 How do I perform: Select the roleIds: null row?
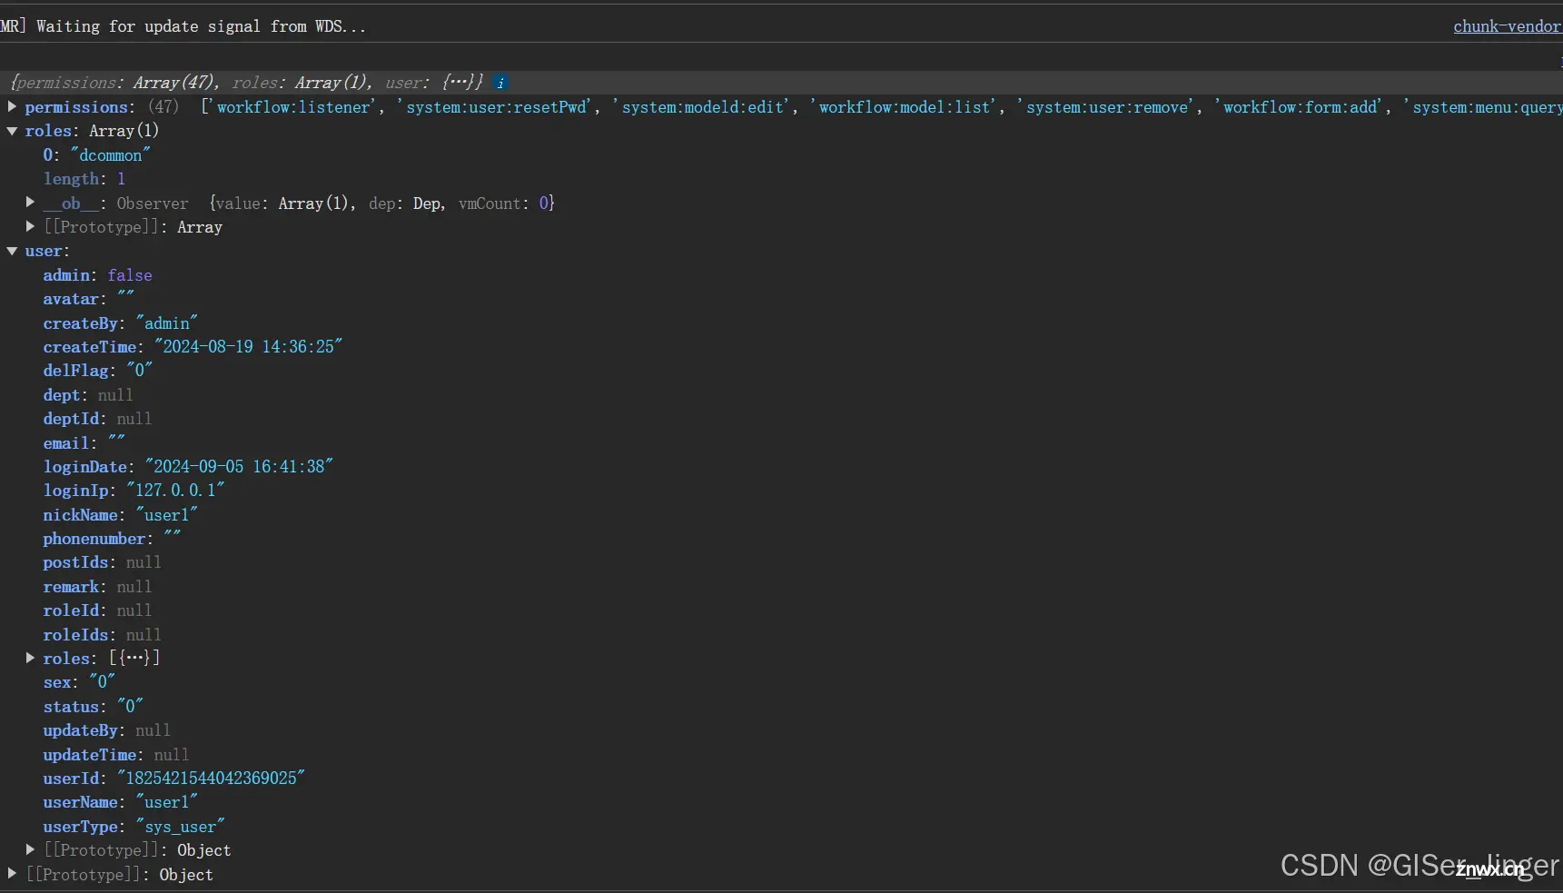click(102, 635)
